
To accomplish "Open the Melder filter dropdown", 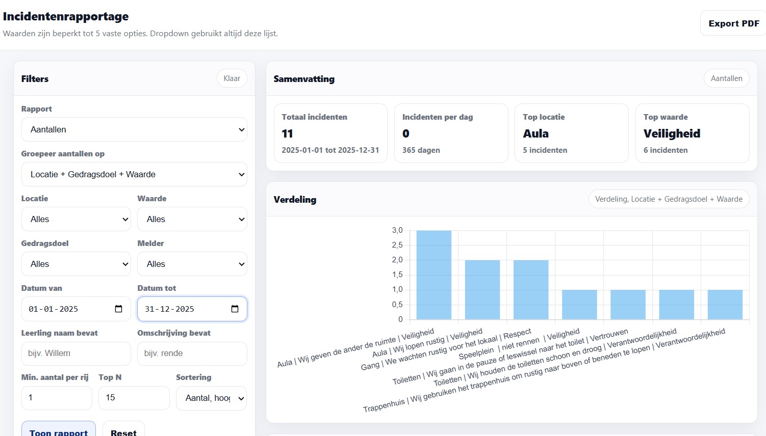I will click(x=192, y=264).
